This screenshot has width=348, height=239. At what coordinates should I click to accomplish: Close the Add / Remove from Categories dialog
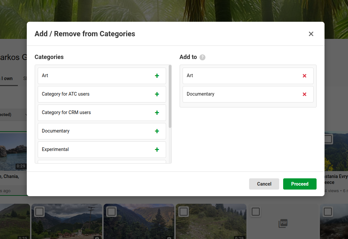311,34
